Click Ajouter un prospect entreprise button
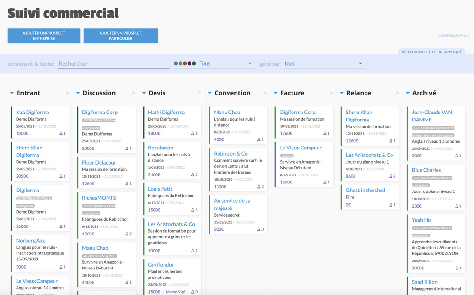Image resolution: width=474 pixels, height=295 pixels. click(x=44, y=35)
